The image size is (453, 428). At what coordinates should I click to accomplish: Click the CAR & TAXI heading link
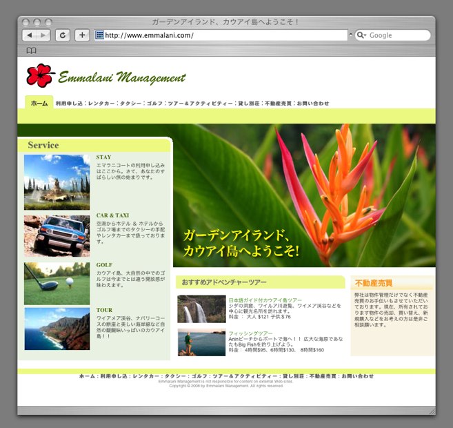[112, 215]
